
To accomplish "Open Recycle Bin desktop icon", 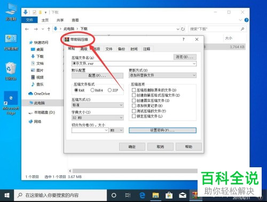I will 11,71.
